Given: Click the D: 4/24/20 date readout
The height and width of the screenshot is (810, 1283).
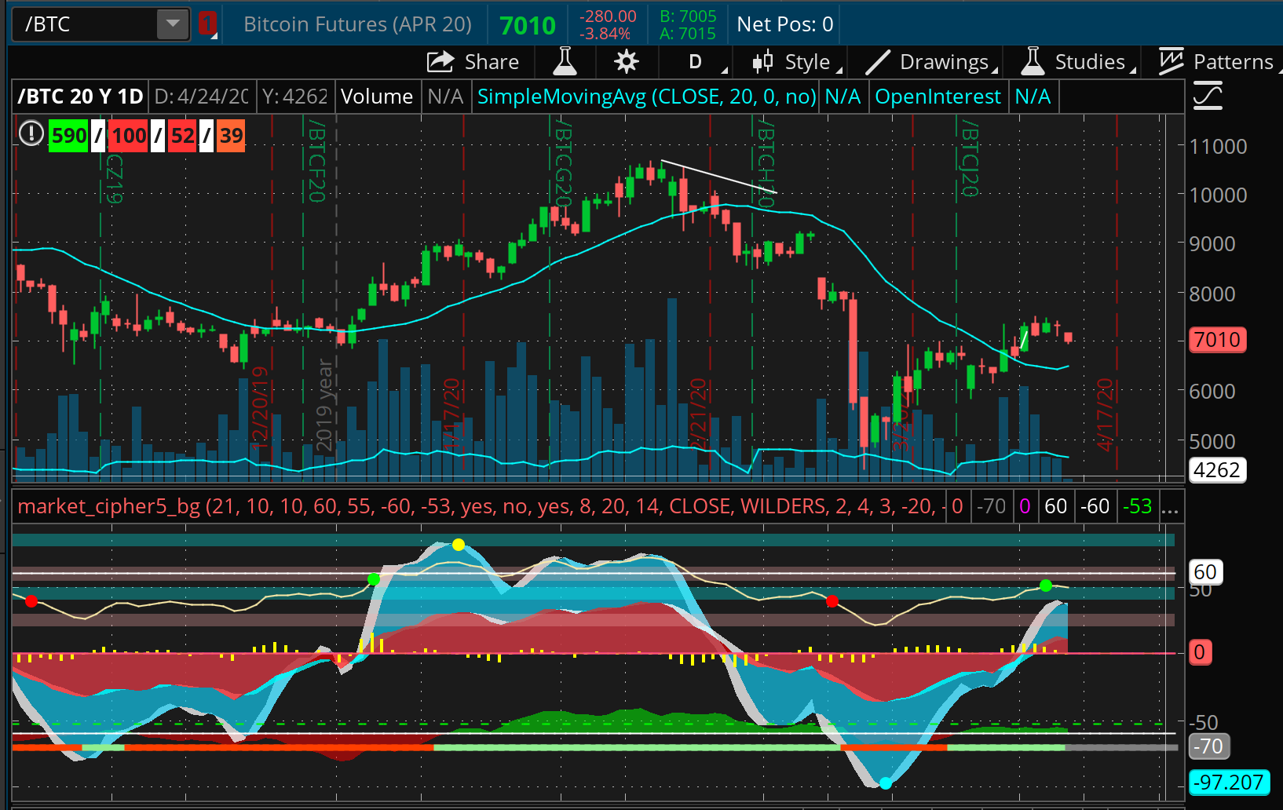Looking at the screenshot, I should point(202,97).
